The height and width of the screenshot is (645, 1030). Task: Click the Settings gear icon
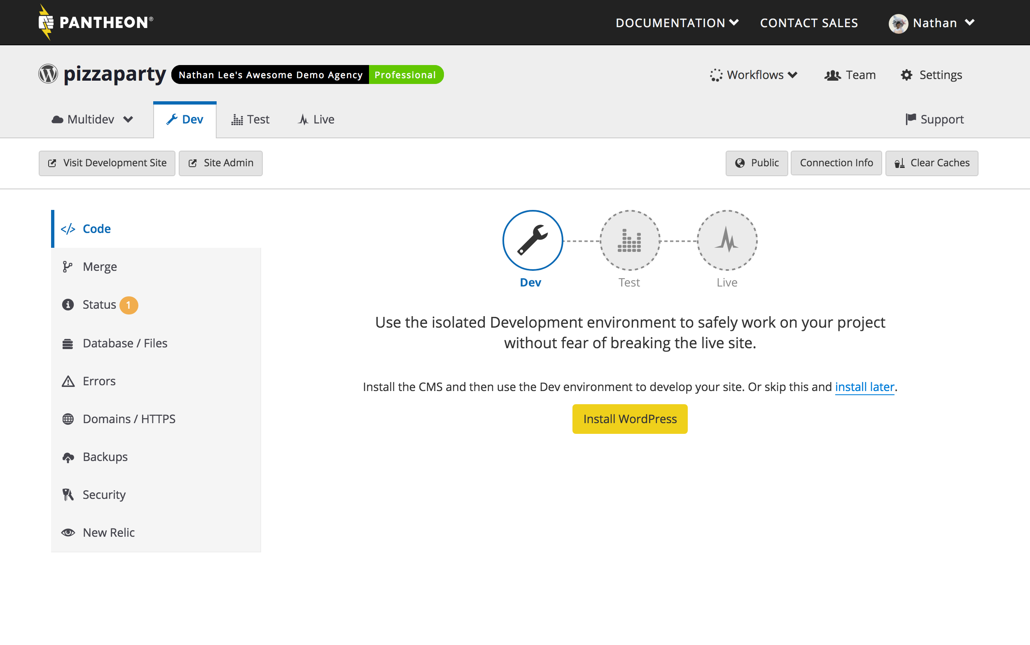pyautogui.click(x=907, y=75)
